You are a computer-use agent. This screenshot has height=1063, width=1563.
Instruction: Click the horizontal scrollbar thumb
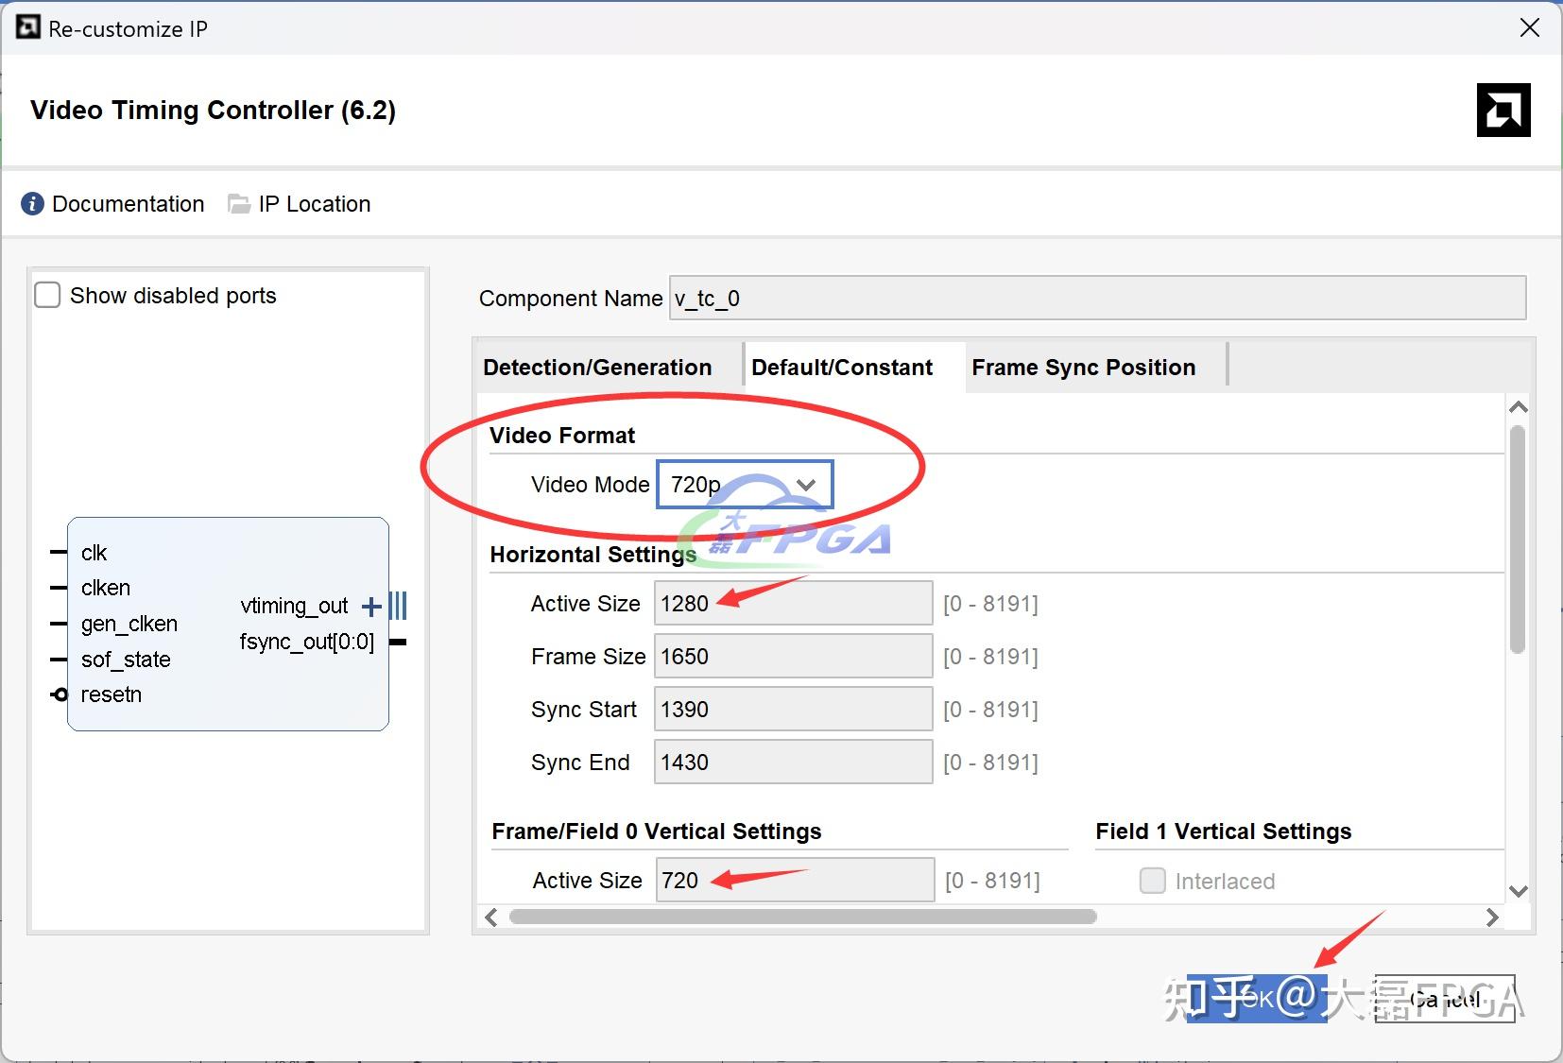pos(801,917)
